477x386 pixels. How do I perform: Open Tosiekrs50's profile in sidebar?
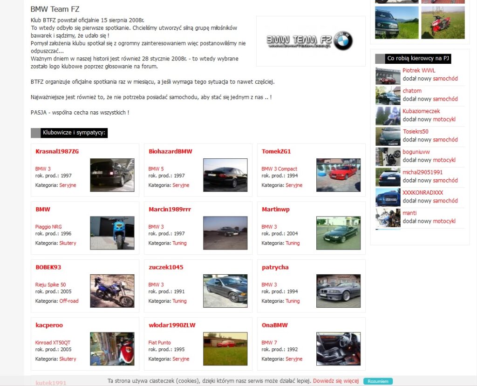416,131
